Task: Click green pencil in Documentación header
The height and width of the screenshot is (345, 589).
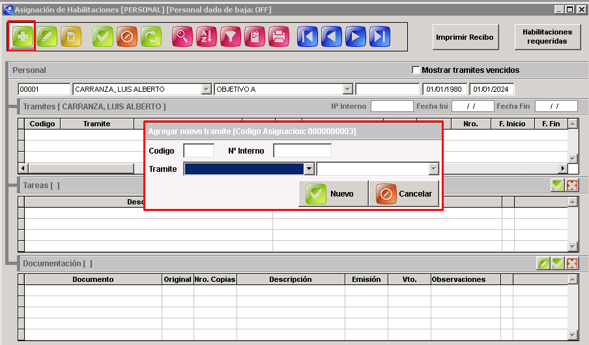Action: click(x=543, y=264)
